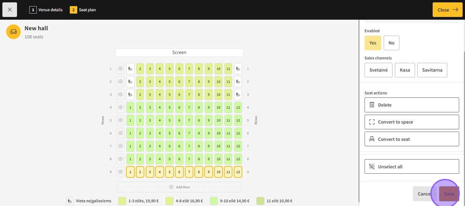The width and height of the screenshot is (465, 206).
Task: Click the wheelchair legend icon at bottom
Action: tap(70, 201)
